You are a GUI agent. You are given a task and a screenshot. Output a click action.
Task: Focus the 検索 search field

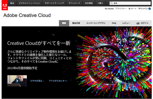(130, 3)
